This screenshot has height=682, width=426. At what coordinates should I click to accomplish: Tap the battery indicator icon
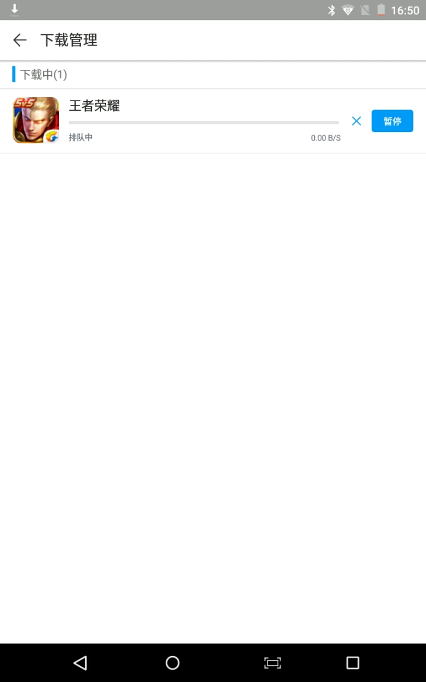[381, 10]
